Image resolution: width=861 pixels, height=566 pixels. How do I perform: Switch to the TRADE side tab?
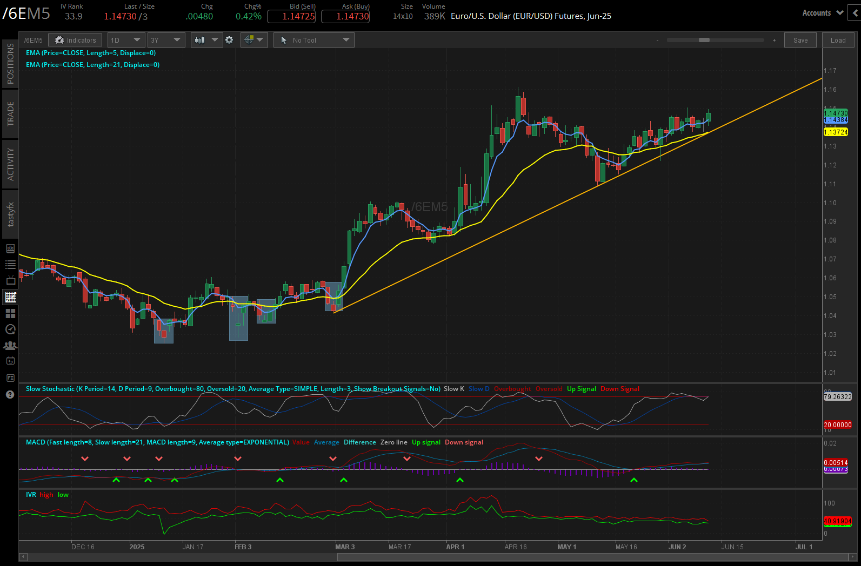[10, 114]
